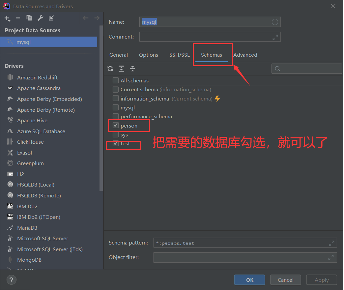The width and height of the screenshot is (344, 290).
Task: Expand the Object filter field
Action: 331,257
